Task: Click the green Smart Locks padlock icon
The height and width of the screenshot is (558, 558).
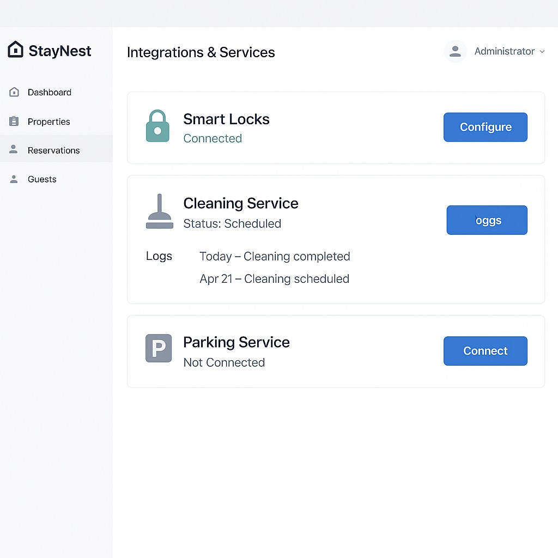Action: [x=157, y=126]
